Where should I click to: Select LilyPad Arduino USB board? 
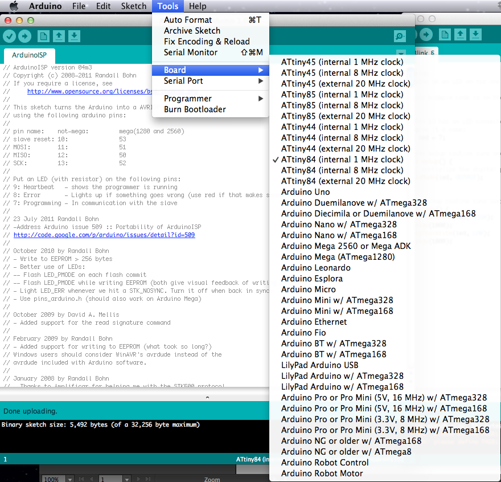point(385,365)
